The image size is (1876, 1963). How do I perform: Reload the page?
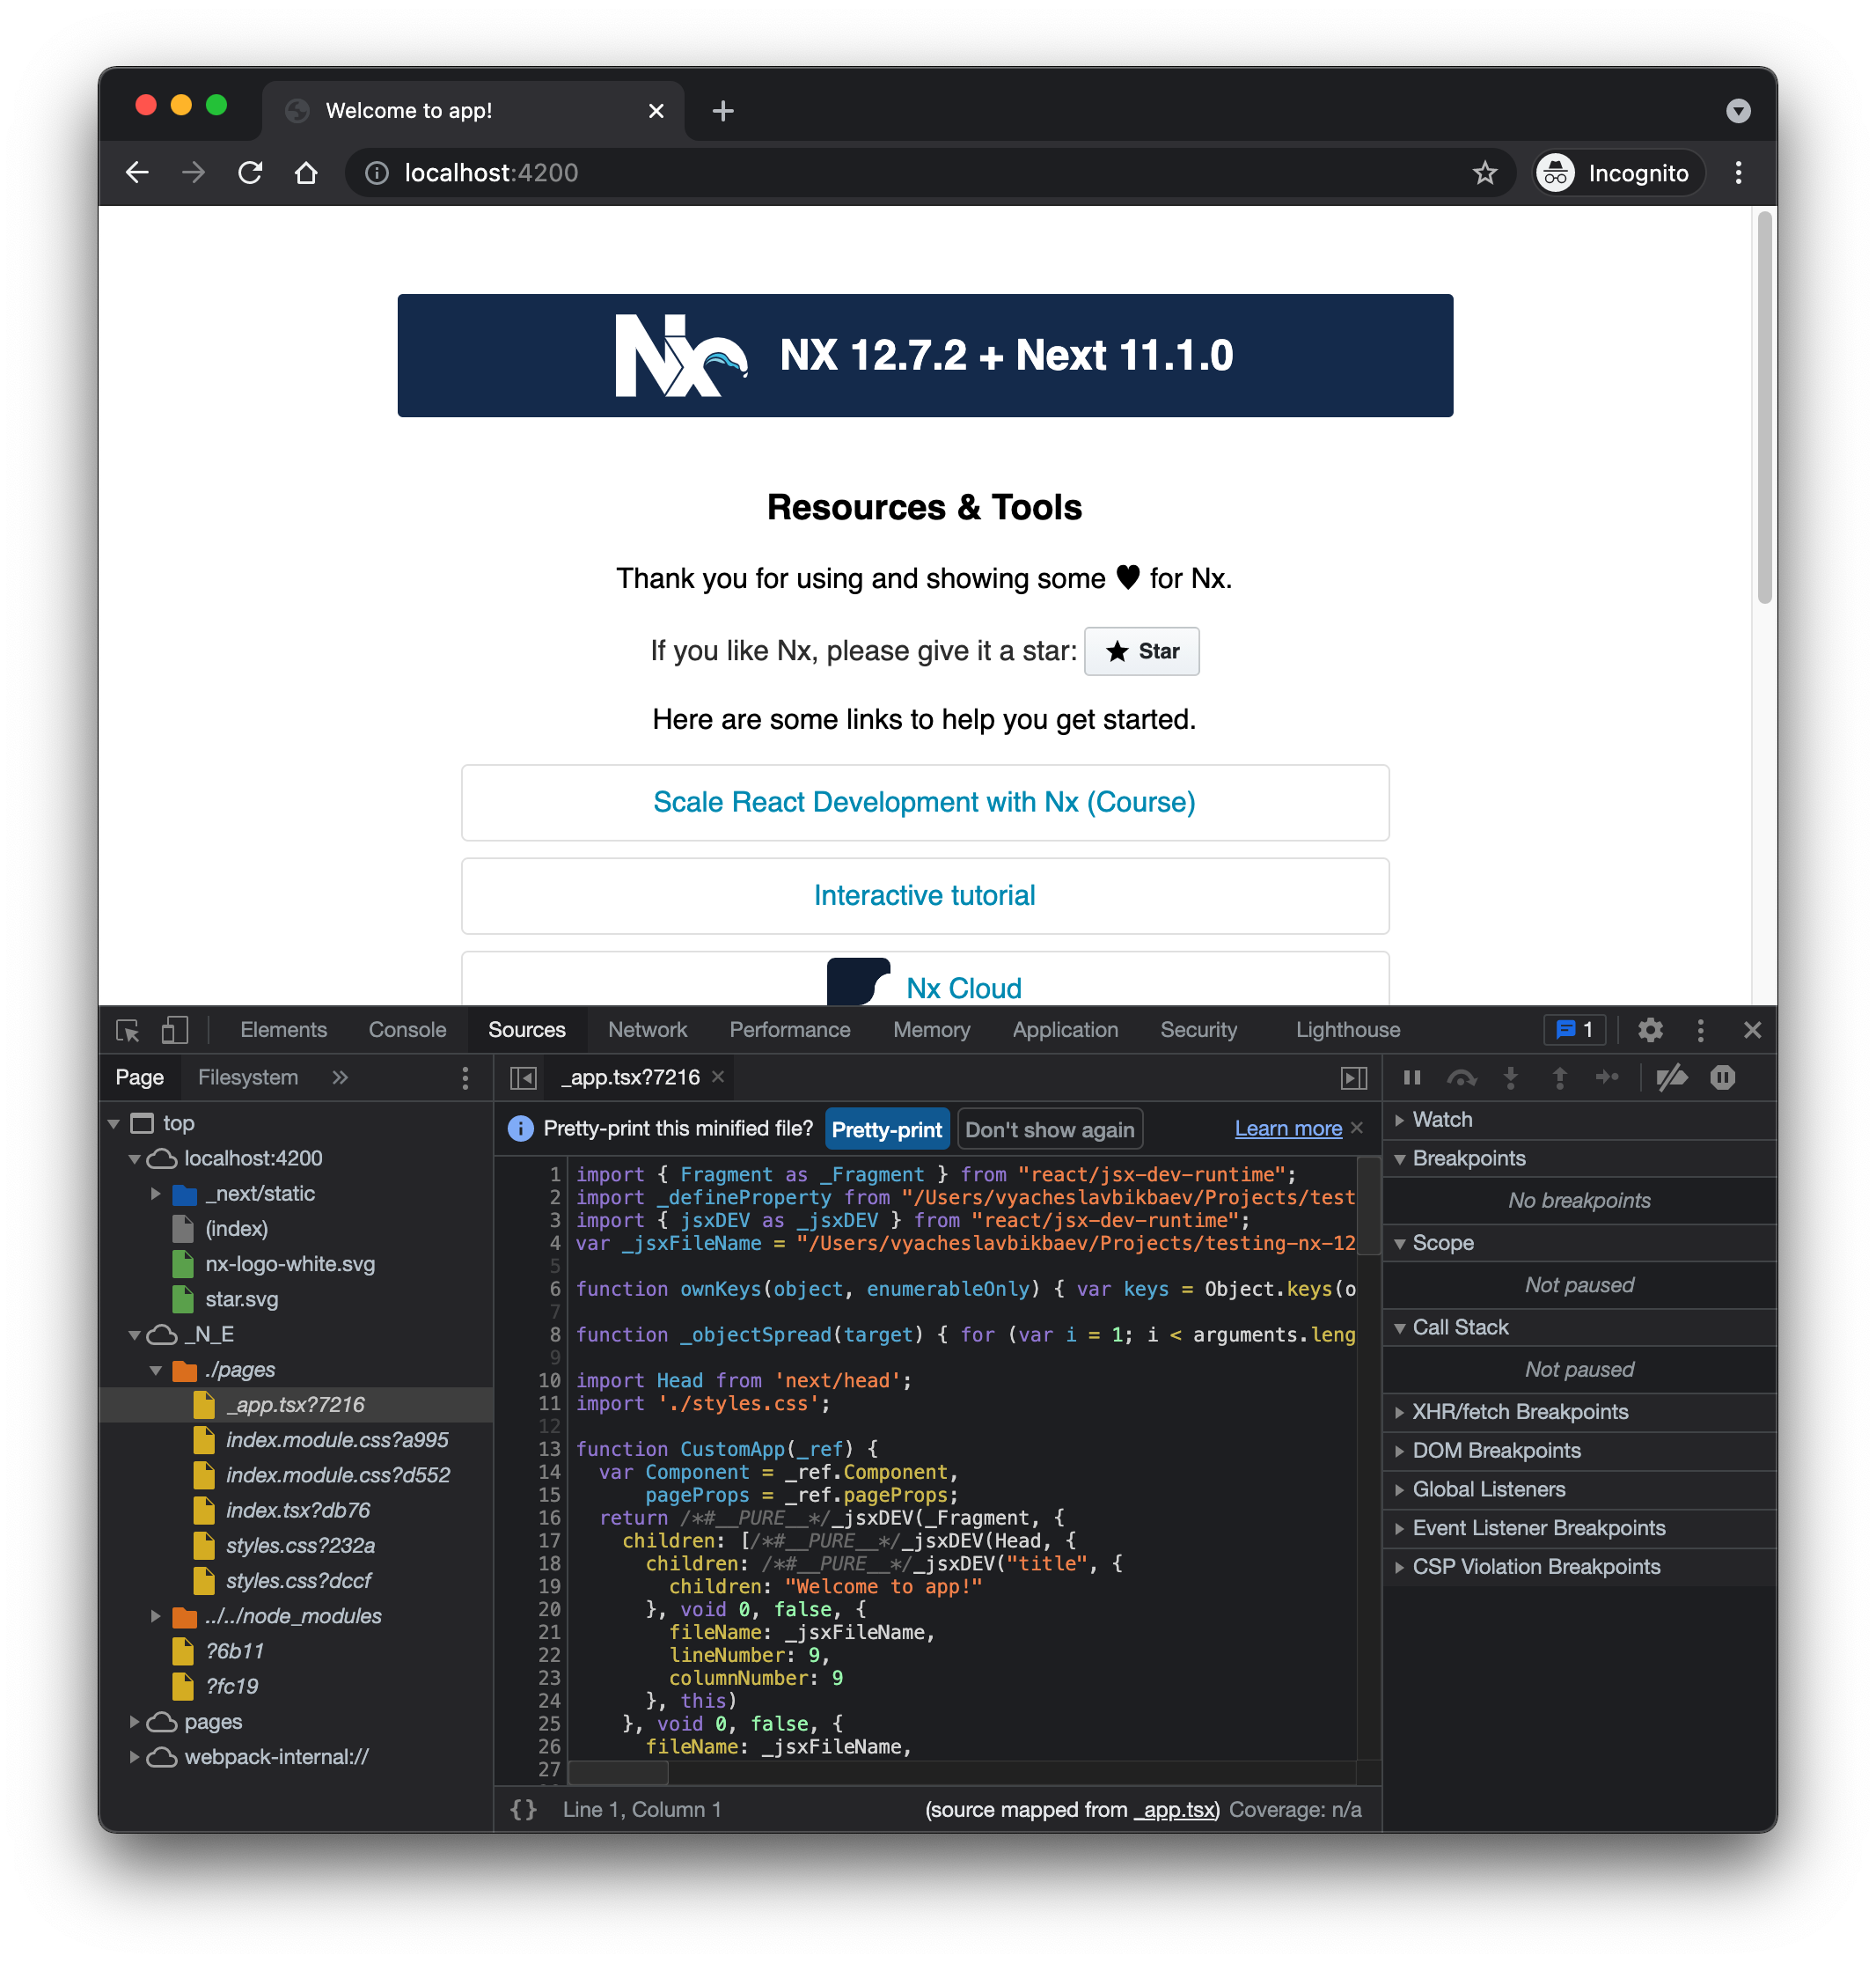(x=250, y=173)
